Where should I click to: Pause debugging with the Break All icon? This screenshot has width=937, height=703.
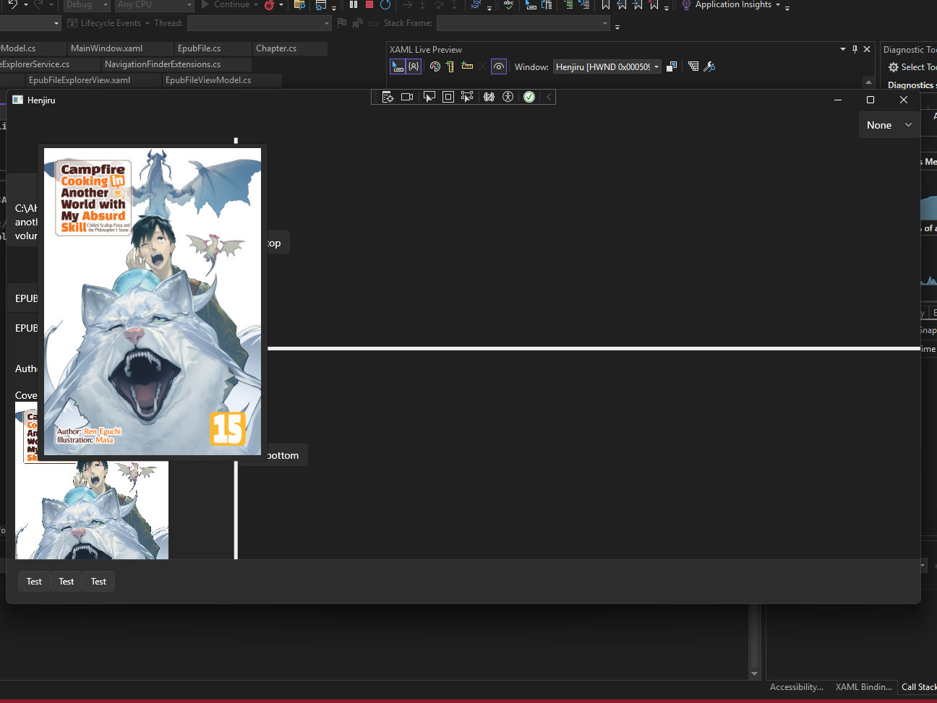click(354, 4)
